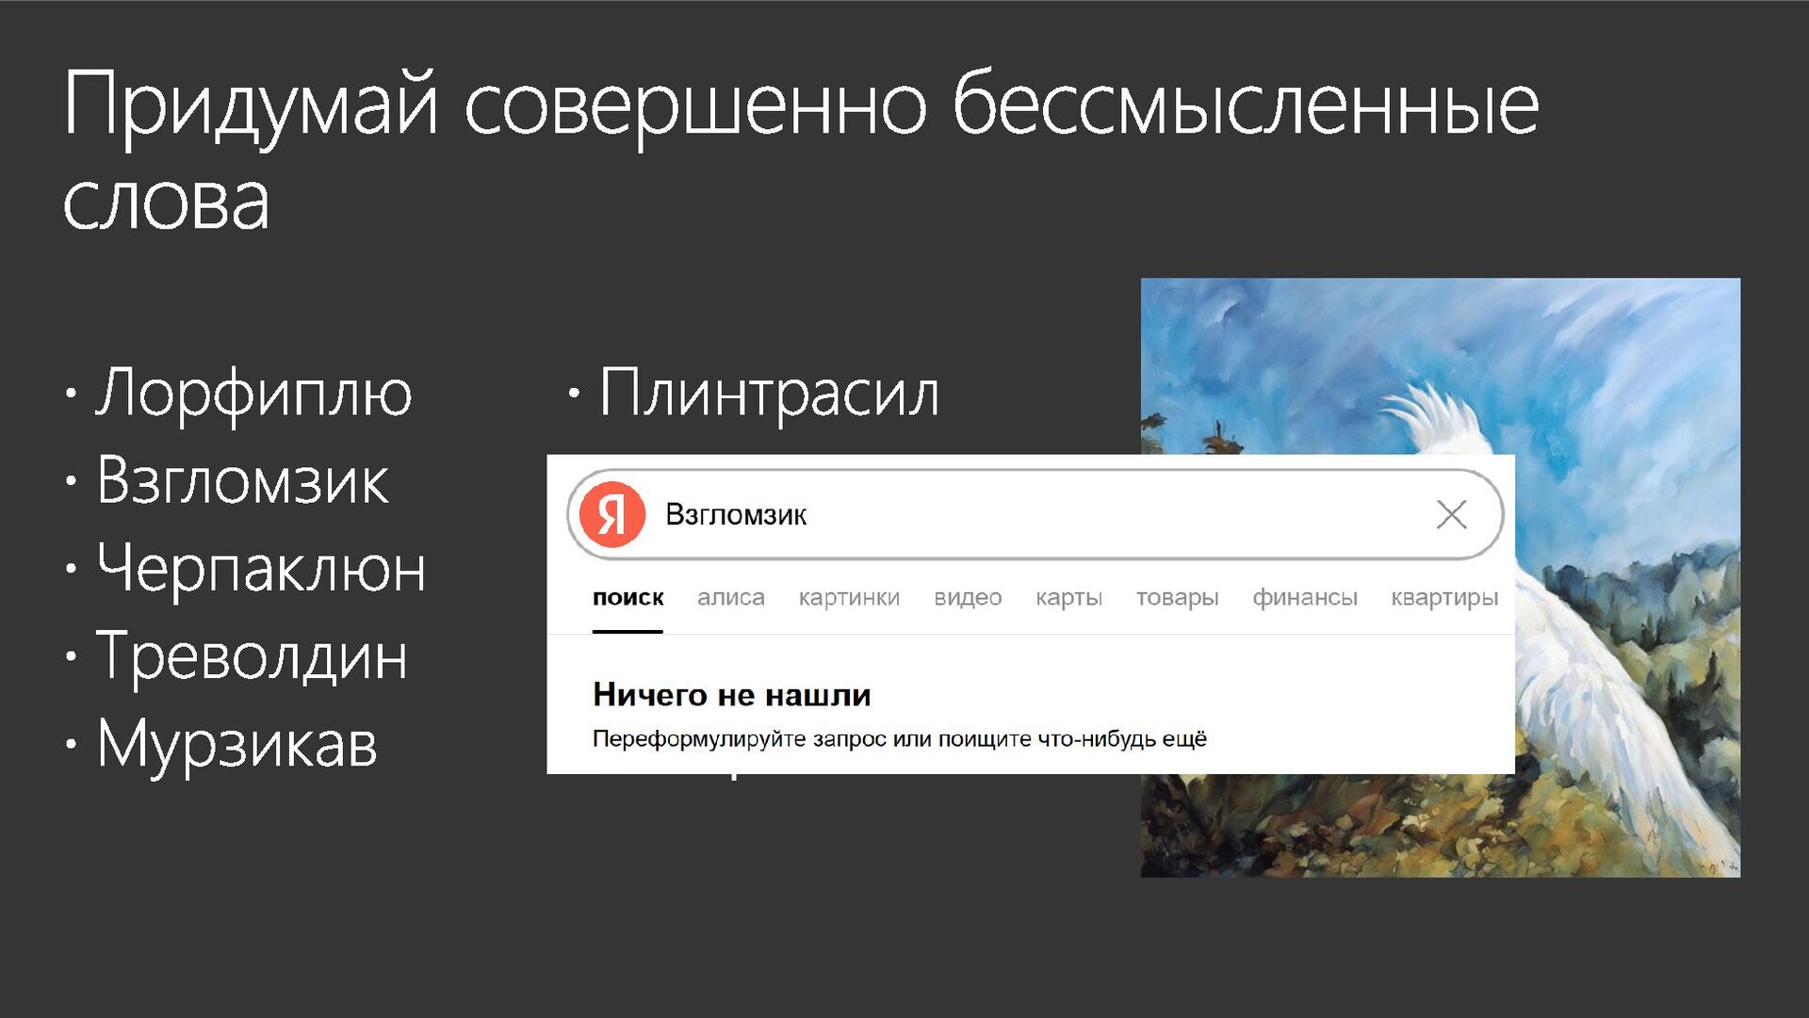Go to the карты tab
The width and height of the screenshot is (1809, 1018).
[1068, 597]
